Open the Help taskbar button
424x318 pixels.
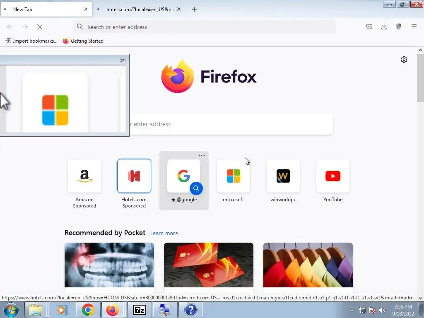(191, 310)
